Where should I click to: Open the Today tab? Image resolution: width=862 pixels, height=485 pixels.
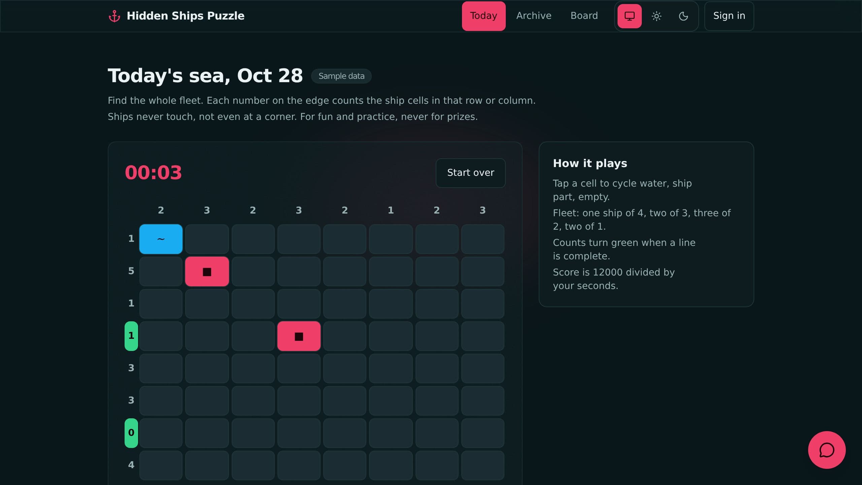point(484,16)
